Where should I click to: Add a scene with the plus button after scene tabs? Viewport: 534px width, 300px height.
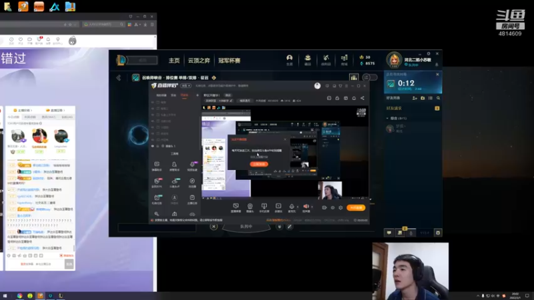(x=197, y=95)
